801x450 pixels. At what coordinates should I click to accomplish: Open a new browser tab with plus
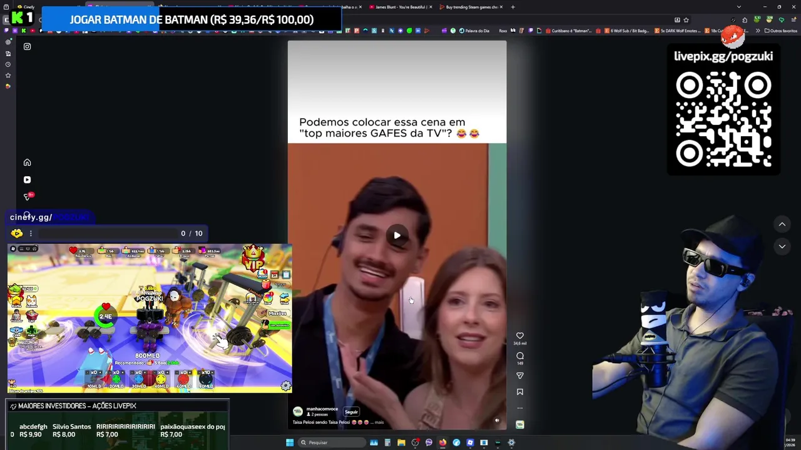click(513, 7)
